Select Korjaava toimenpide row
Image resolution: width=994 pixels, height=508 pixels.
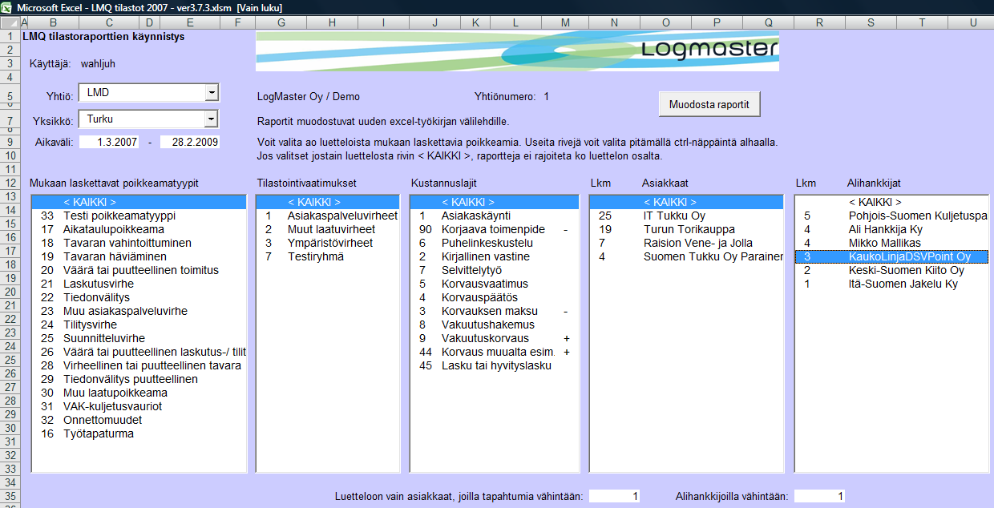point(494,230)
